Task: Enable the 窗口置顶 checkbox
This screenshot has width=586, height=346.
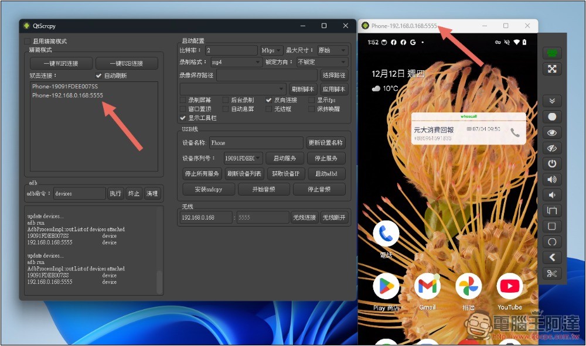Action: [183, 109]
